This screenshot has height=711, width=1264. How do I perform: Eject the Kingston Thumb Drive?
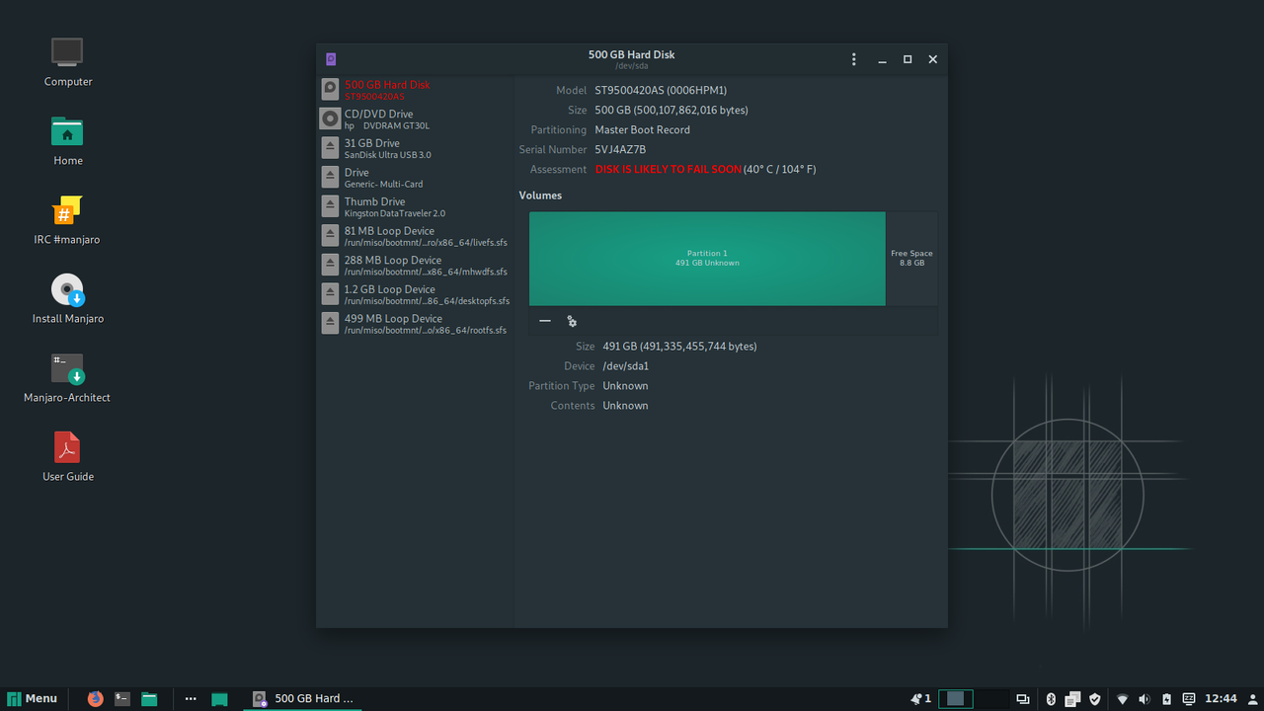click(331, 206)
